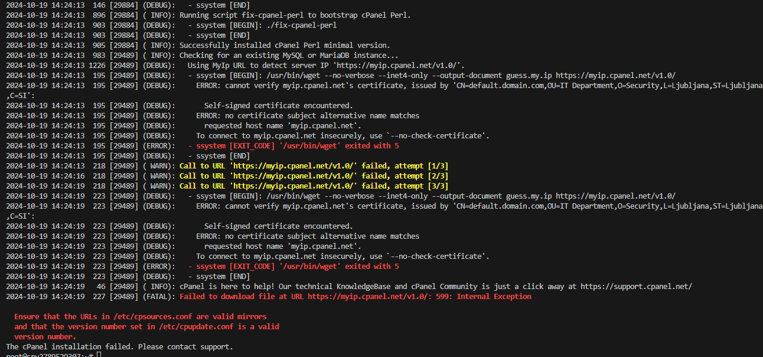Click the warning line for attempt [3/3]
763x357 pixels.
tap(314, 186)
